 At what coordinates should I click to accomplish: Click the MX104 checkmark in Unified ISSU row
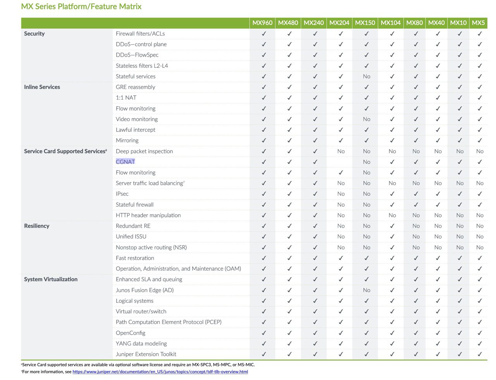[392, 237]
